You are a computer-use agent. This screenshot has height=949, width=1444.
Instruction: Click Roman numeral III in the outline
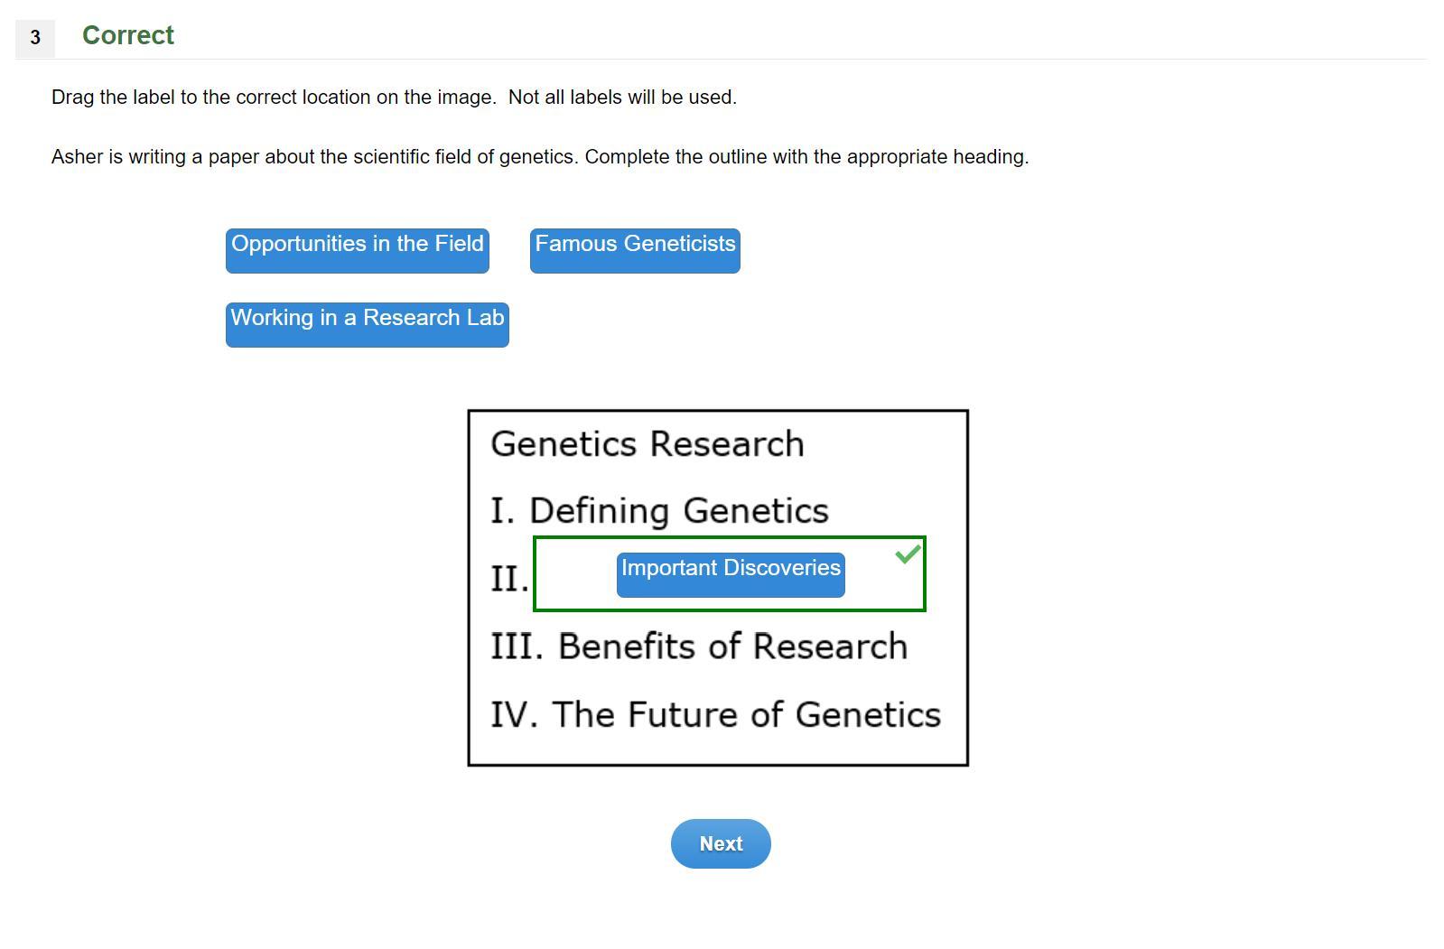coord(517,647)
